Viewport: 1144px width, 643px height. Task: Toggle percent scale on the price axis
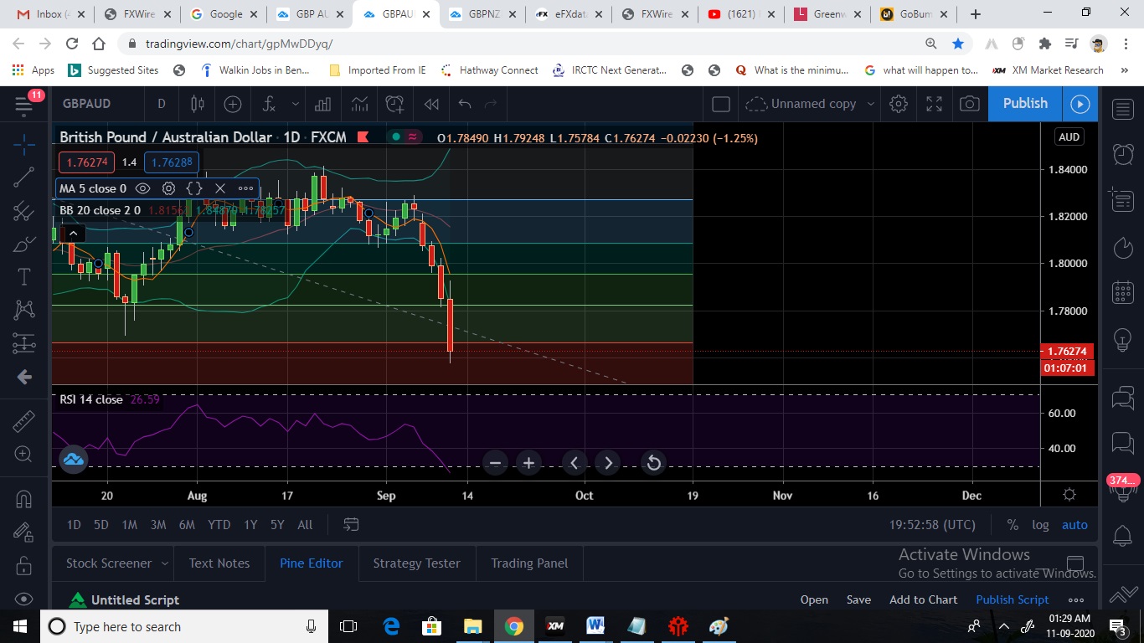1013,525
